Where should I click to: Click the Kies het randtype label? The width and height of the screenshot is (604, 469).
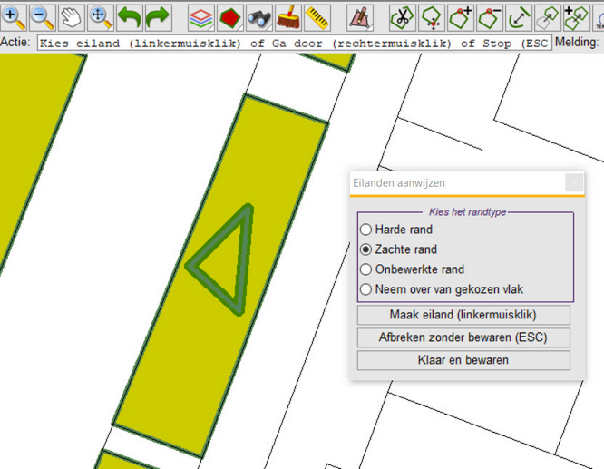pos(467,212)
